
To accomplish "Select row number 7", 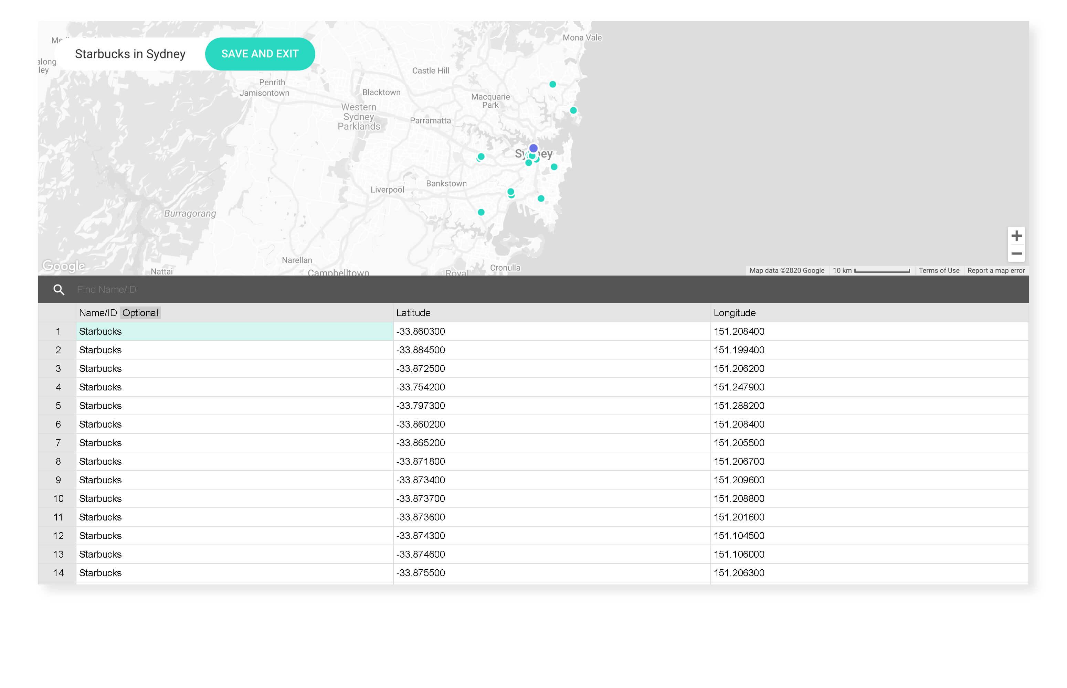I will (58, 443).
